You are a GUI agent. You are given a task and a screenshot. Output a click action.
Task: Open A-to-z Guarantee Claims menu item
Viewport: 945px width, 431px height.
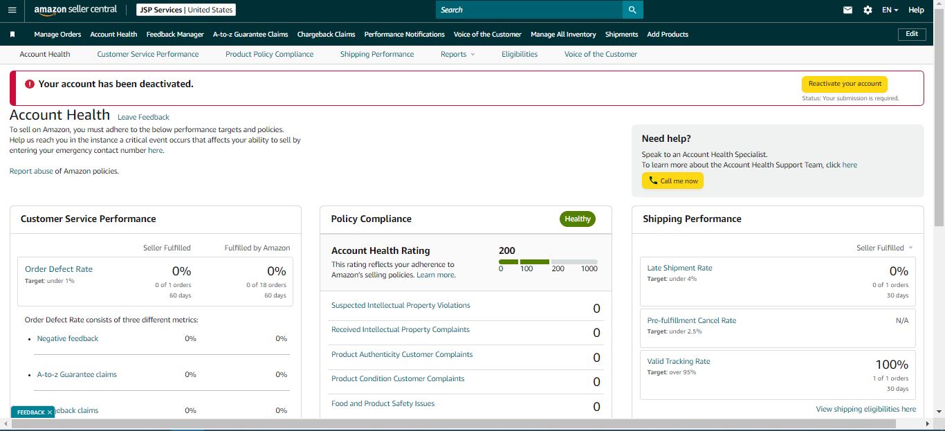(x=250, y=34)
